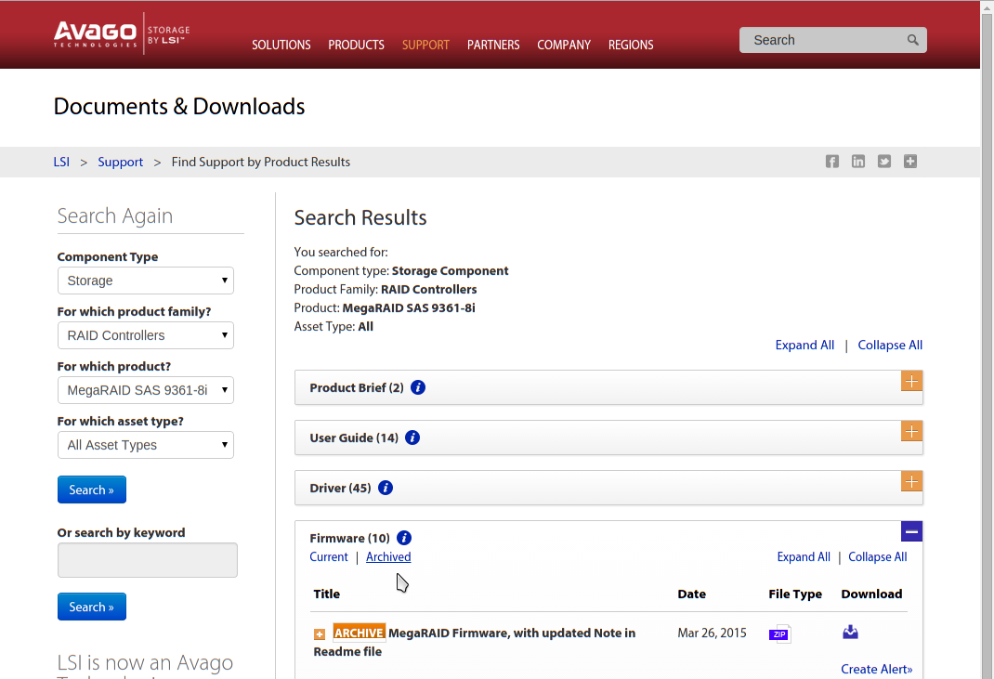Go to Support breadcrumb link

[121, 162]
